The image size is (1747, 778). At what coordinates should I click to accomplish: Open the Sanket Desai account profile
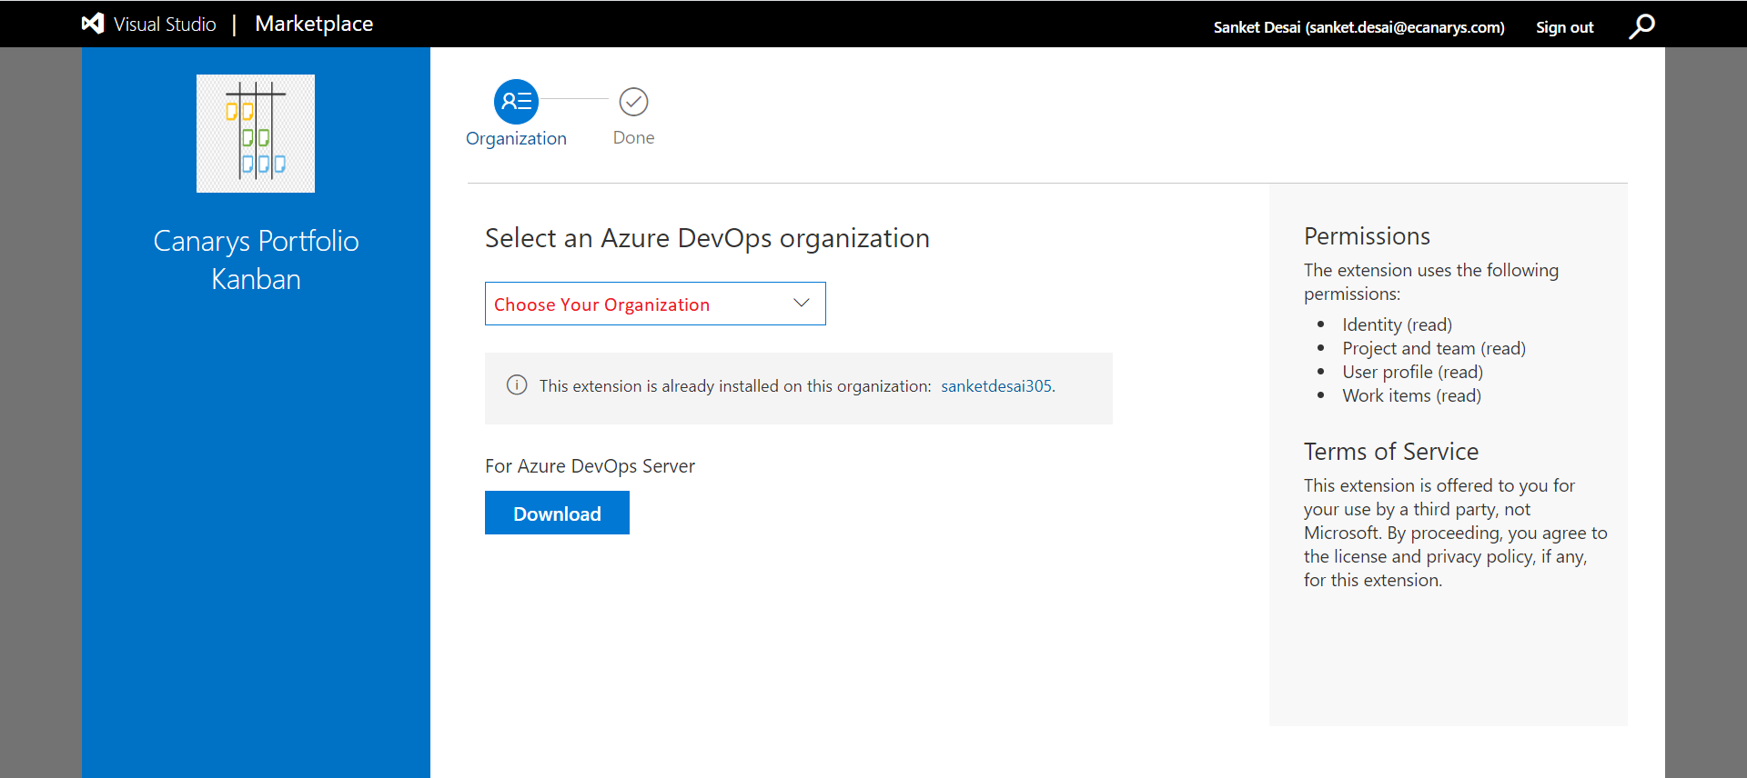pyautogui.click(x=1358, y=27)
